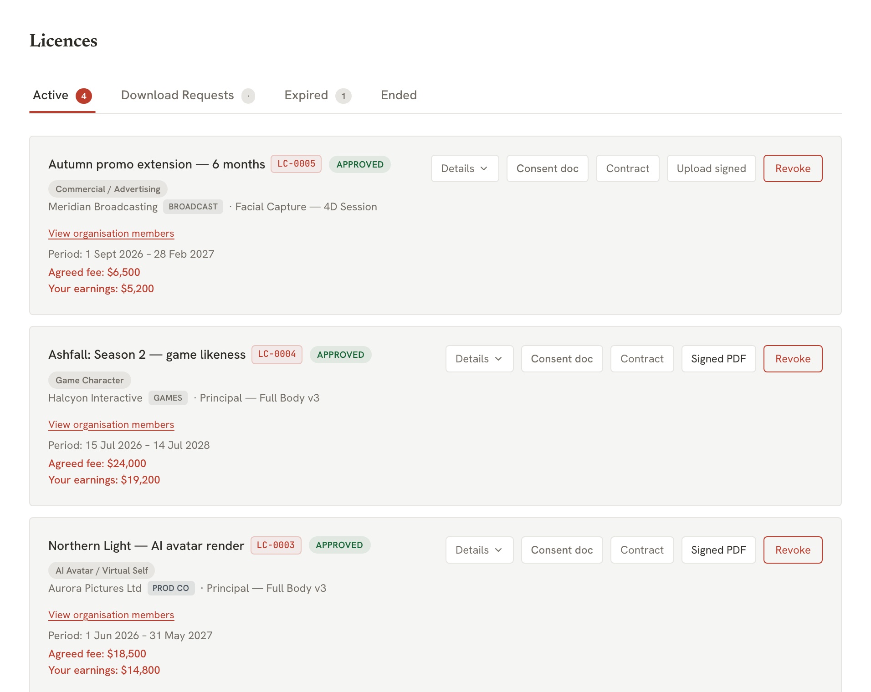871x692 pixels.
Task: Click the GAMES organisation badge
Action: [168, 398]
